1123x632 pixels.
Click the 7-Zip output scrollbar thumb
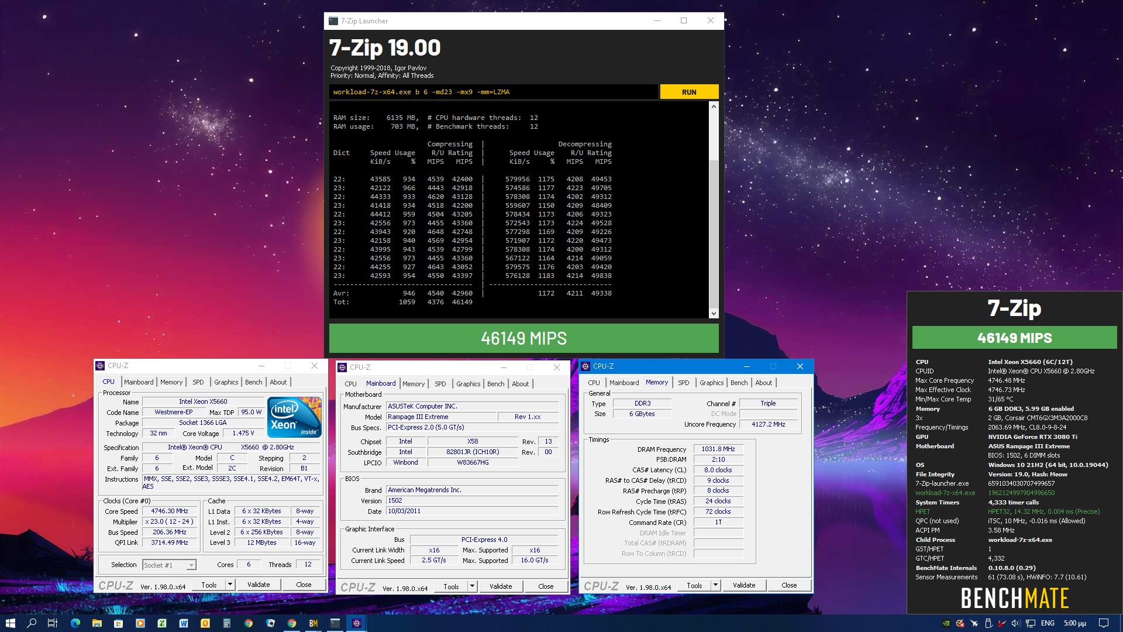click(x=714, y=233)
